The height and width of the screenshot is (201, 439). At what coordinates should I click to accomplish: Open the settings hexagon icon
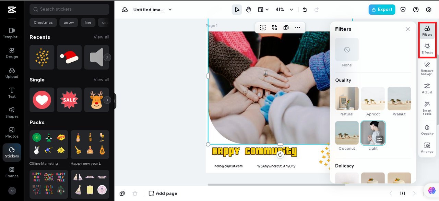tap(428, 10)
